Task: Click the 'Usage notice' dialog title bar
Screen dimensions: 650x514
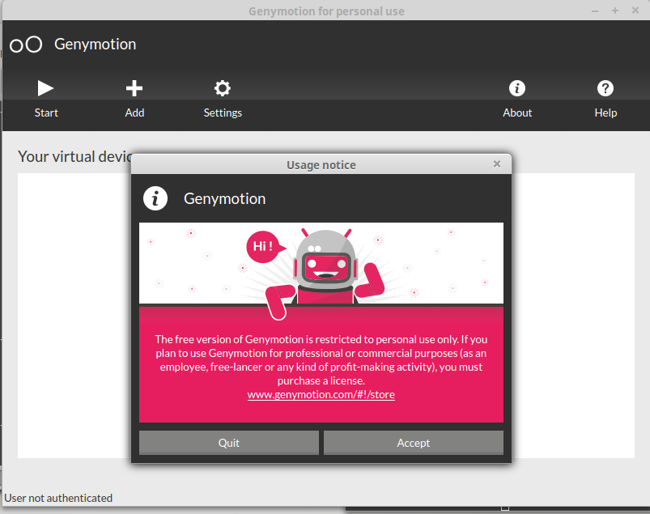Action: click(321, 164)
